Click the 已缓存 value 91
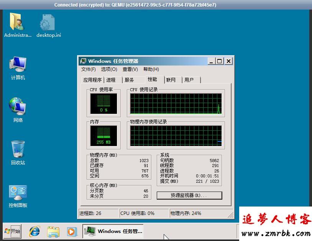Viewport: 312px width, 241px height. tap(146, 166)
